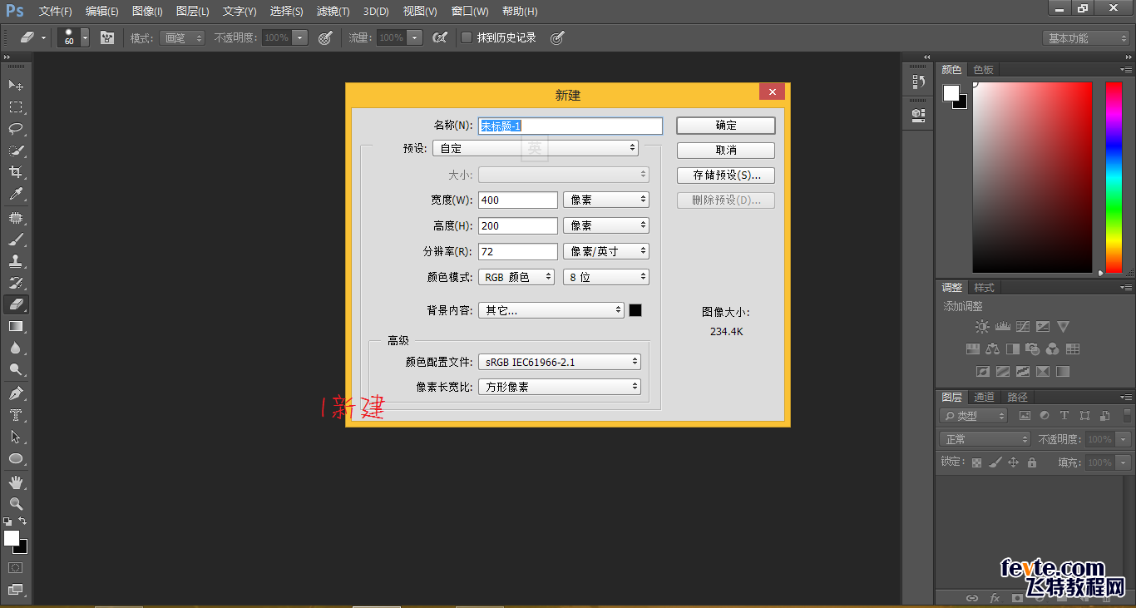The width and height of the screenshot is (1136, 608).
Task: Open the resolution unit 像素/英寸 dropdown
Action: tap(605, 251)
